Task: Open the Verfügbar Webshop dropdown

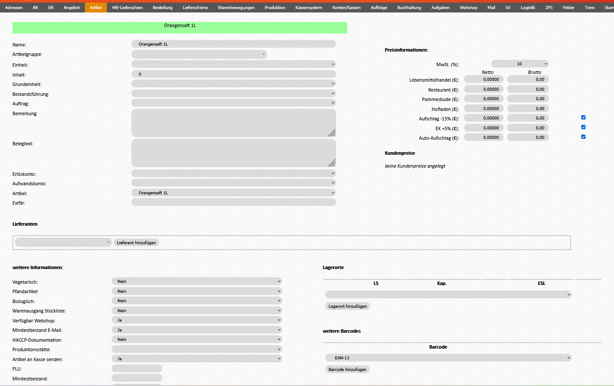Action: click(x=196, y=320)
